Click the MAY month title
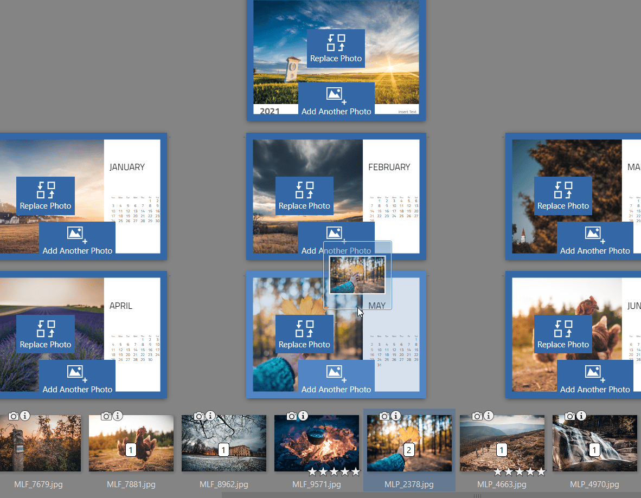Screen dimensions: 641x498 pyautogui.click(x=377, y=306)
